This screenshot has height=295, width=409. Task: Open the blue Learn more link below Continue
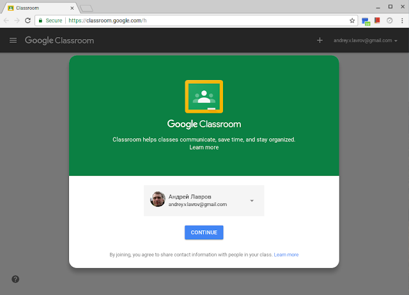pos(286,255)
